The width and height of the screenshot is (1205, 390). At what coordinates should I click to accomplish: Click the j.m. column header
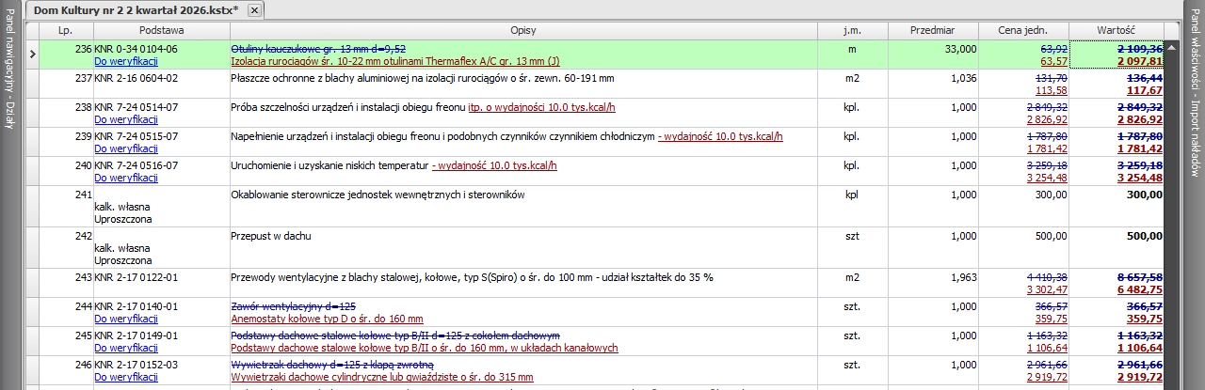click(x=851, y=31)
